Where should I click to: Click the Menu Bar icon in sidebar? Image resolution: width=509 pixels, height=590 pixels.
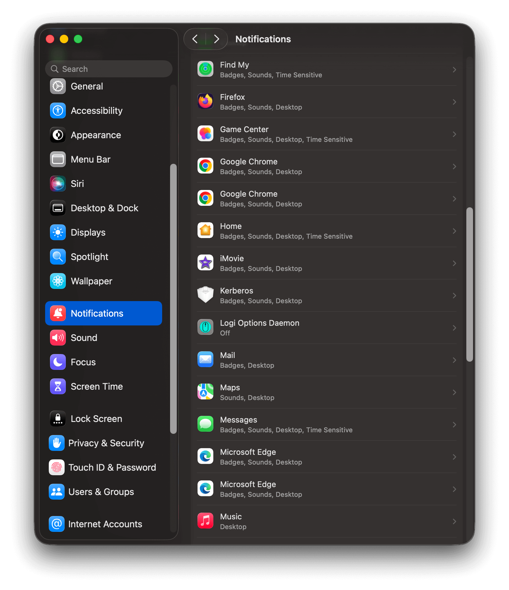58,160
